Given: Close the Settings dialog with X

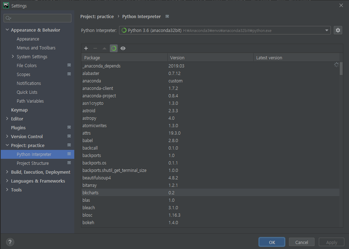Looking at the screenshot, I should [x=341, y=5].
